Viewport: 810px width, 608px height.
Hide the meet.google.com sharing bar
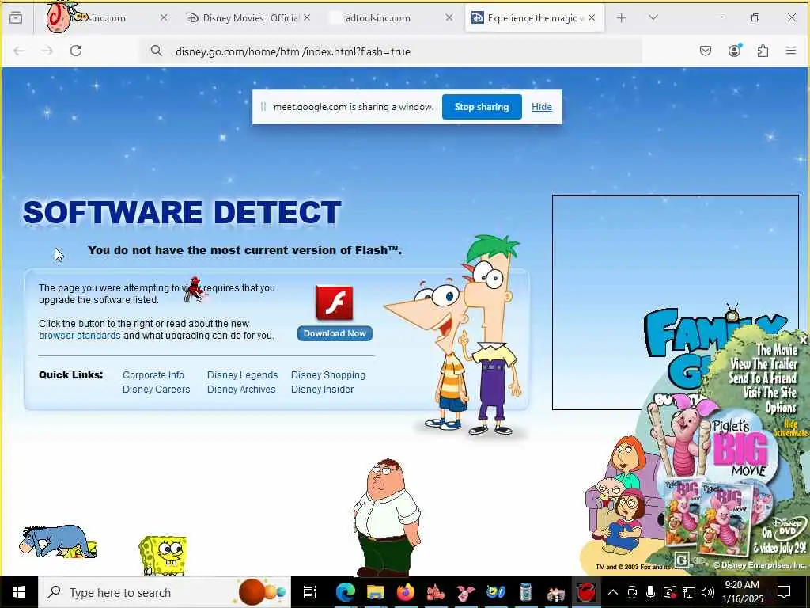tap(541, 107)
